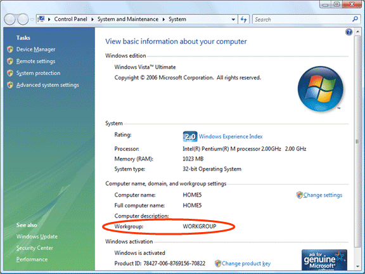
Task: Open Advanced system settings
Action: click(x=48, y=85)
